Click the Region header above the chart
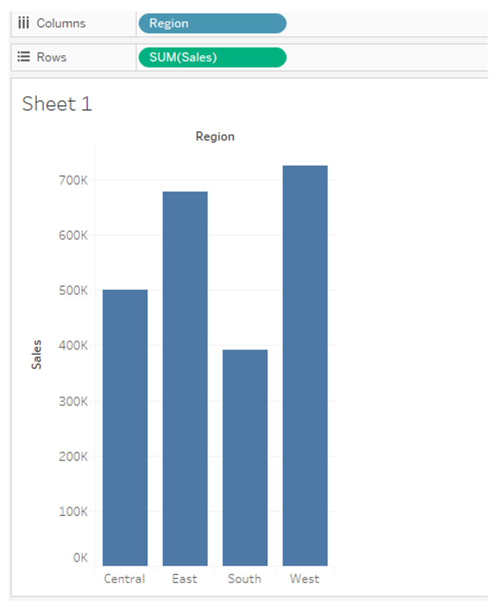Viewport: 503px width, 607px height. 215,136
